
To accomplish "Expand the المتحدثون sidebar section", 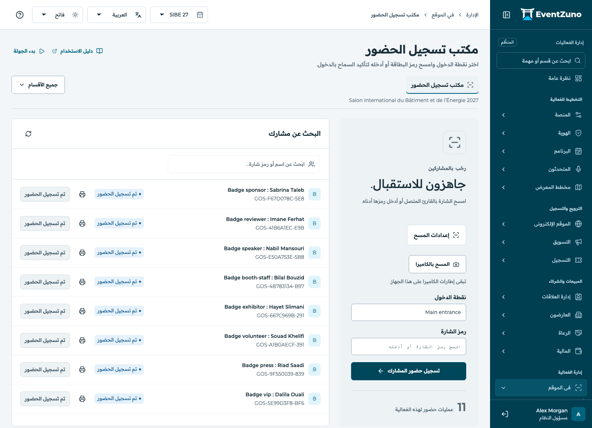I will (541, 169).
